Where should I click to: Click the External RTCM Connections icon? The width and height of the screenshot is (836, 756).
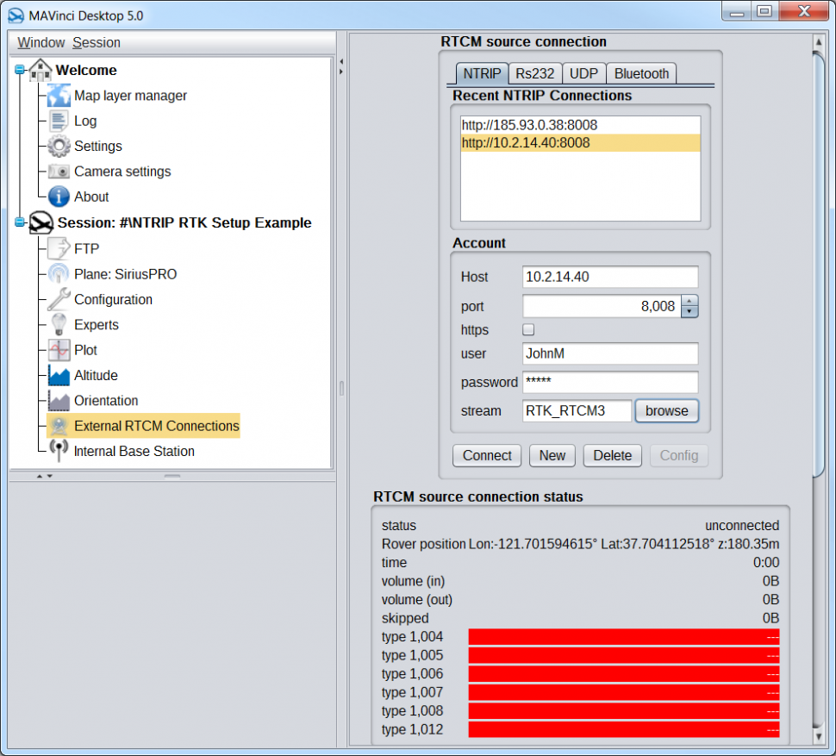[59, 426]
